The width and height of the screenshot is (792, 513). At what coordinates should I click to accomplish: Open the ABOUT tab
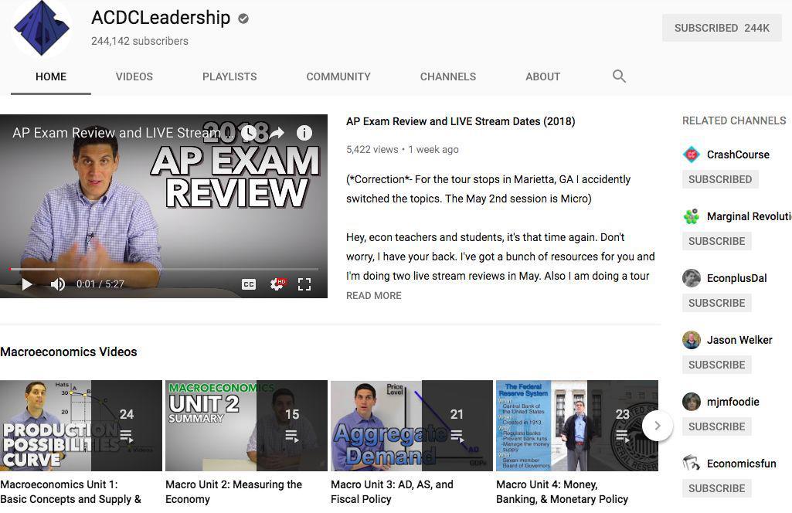(543, 76)
